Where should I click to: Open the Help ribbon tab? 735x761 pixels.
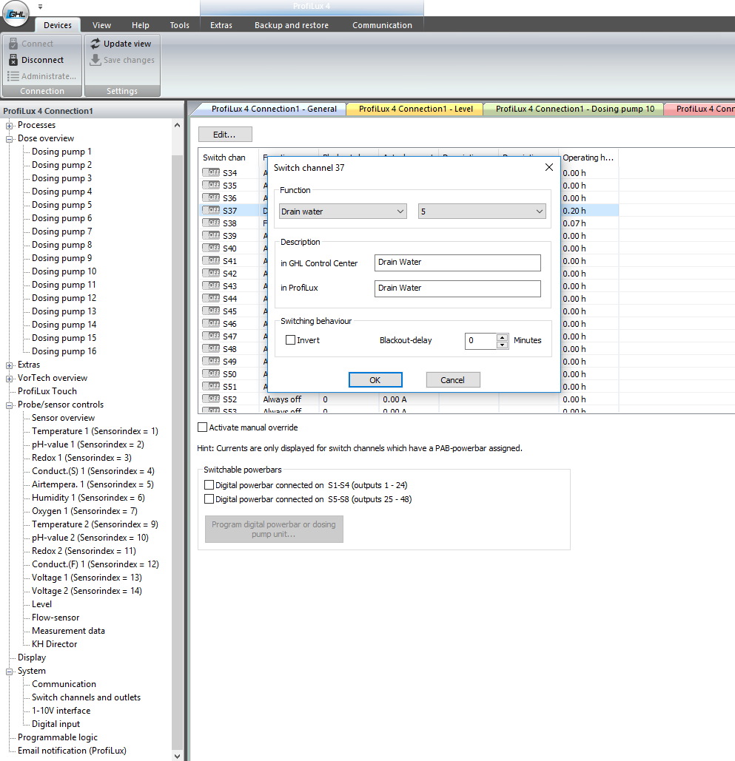click(x=141, y=25)
